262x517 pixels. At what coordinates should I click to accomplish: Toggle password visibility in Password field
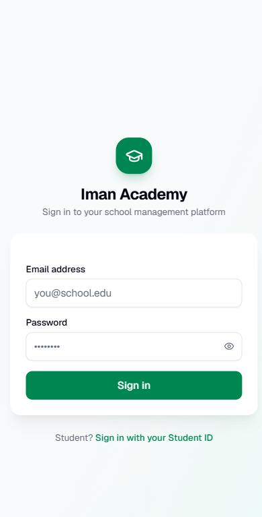[x=229, y=346]
